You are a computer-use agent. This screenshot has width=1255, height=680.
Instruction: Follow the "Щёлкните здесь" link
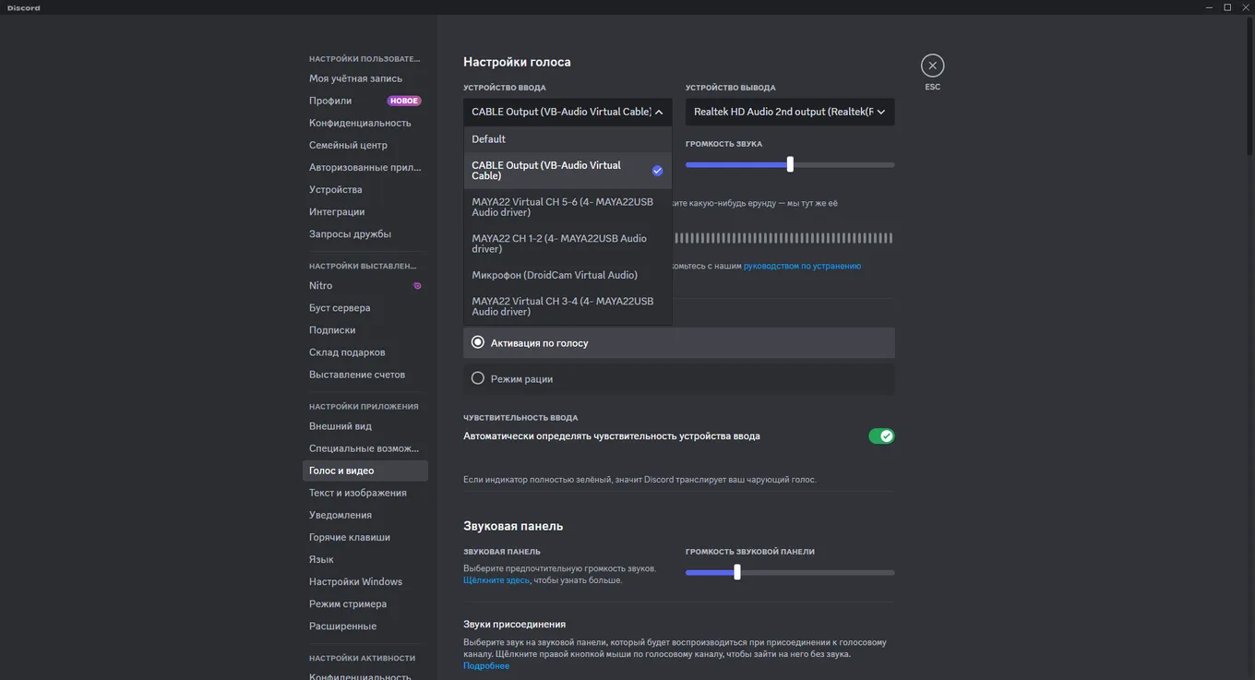[x=496, y=580]
